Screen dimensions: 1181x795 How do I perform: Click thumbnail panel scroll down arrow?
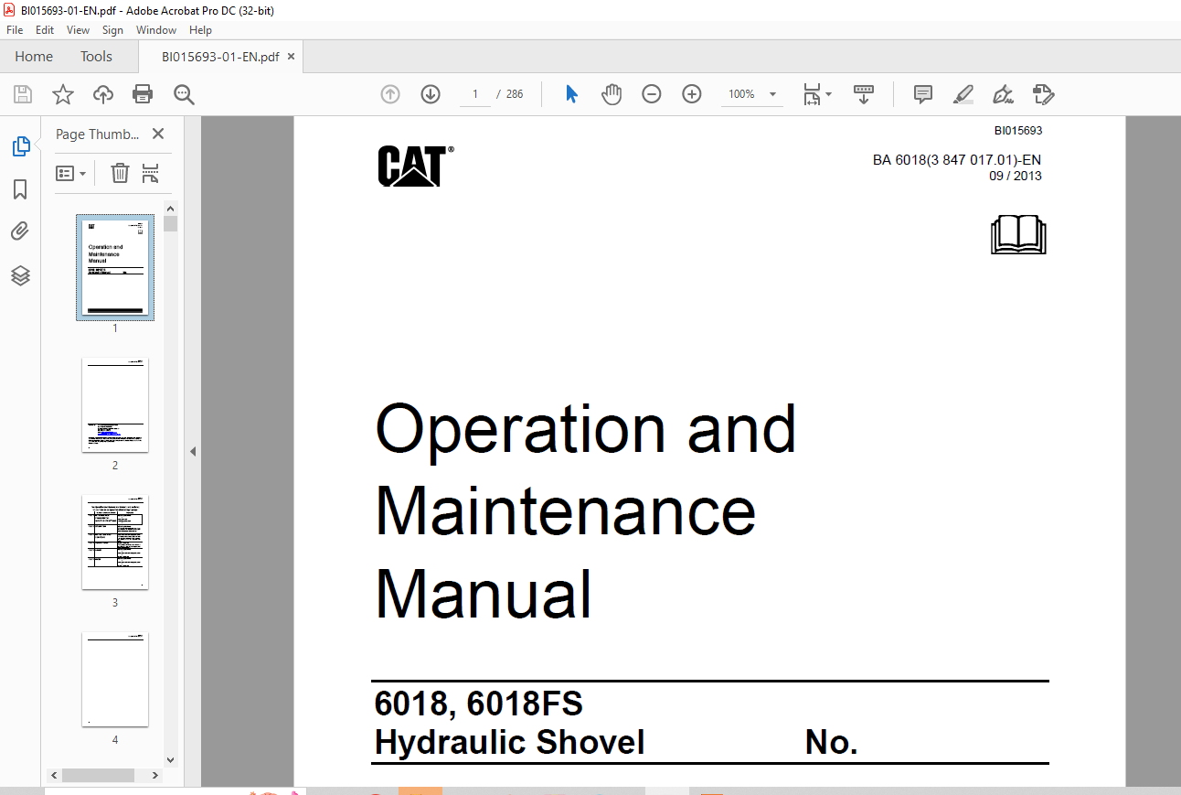click(x=171, y=759)
